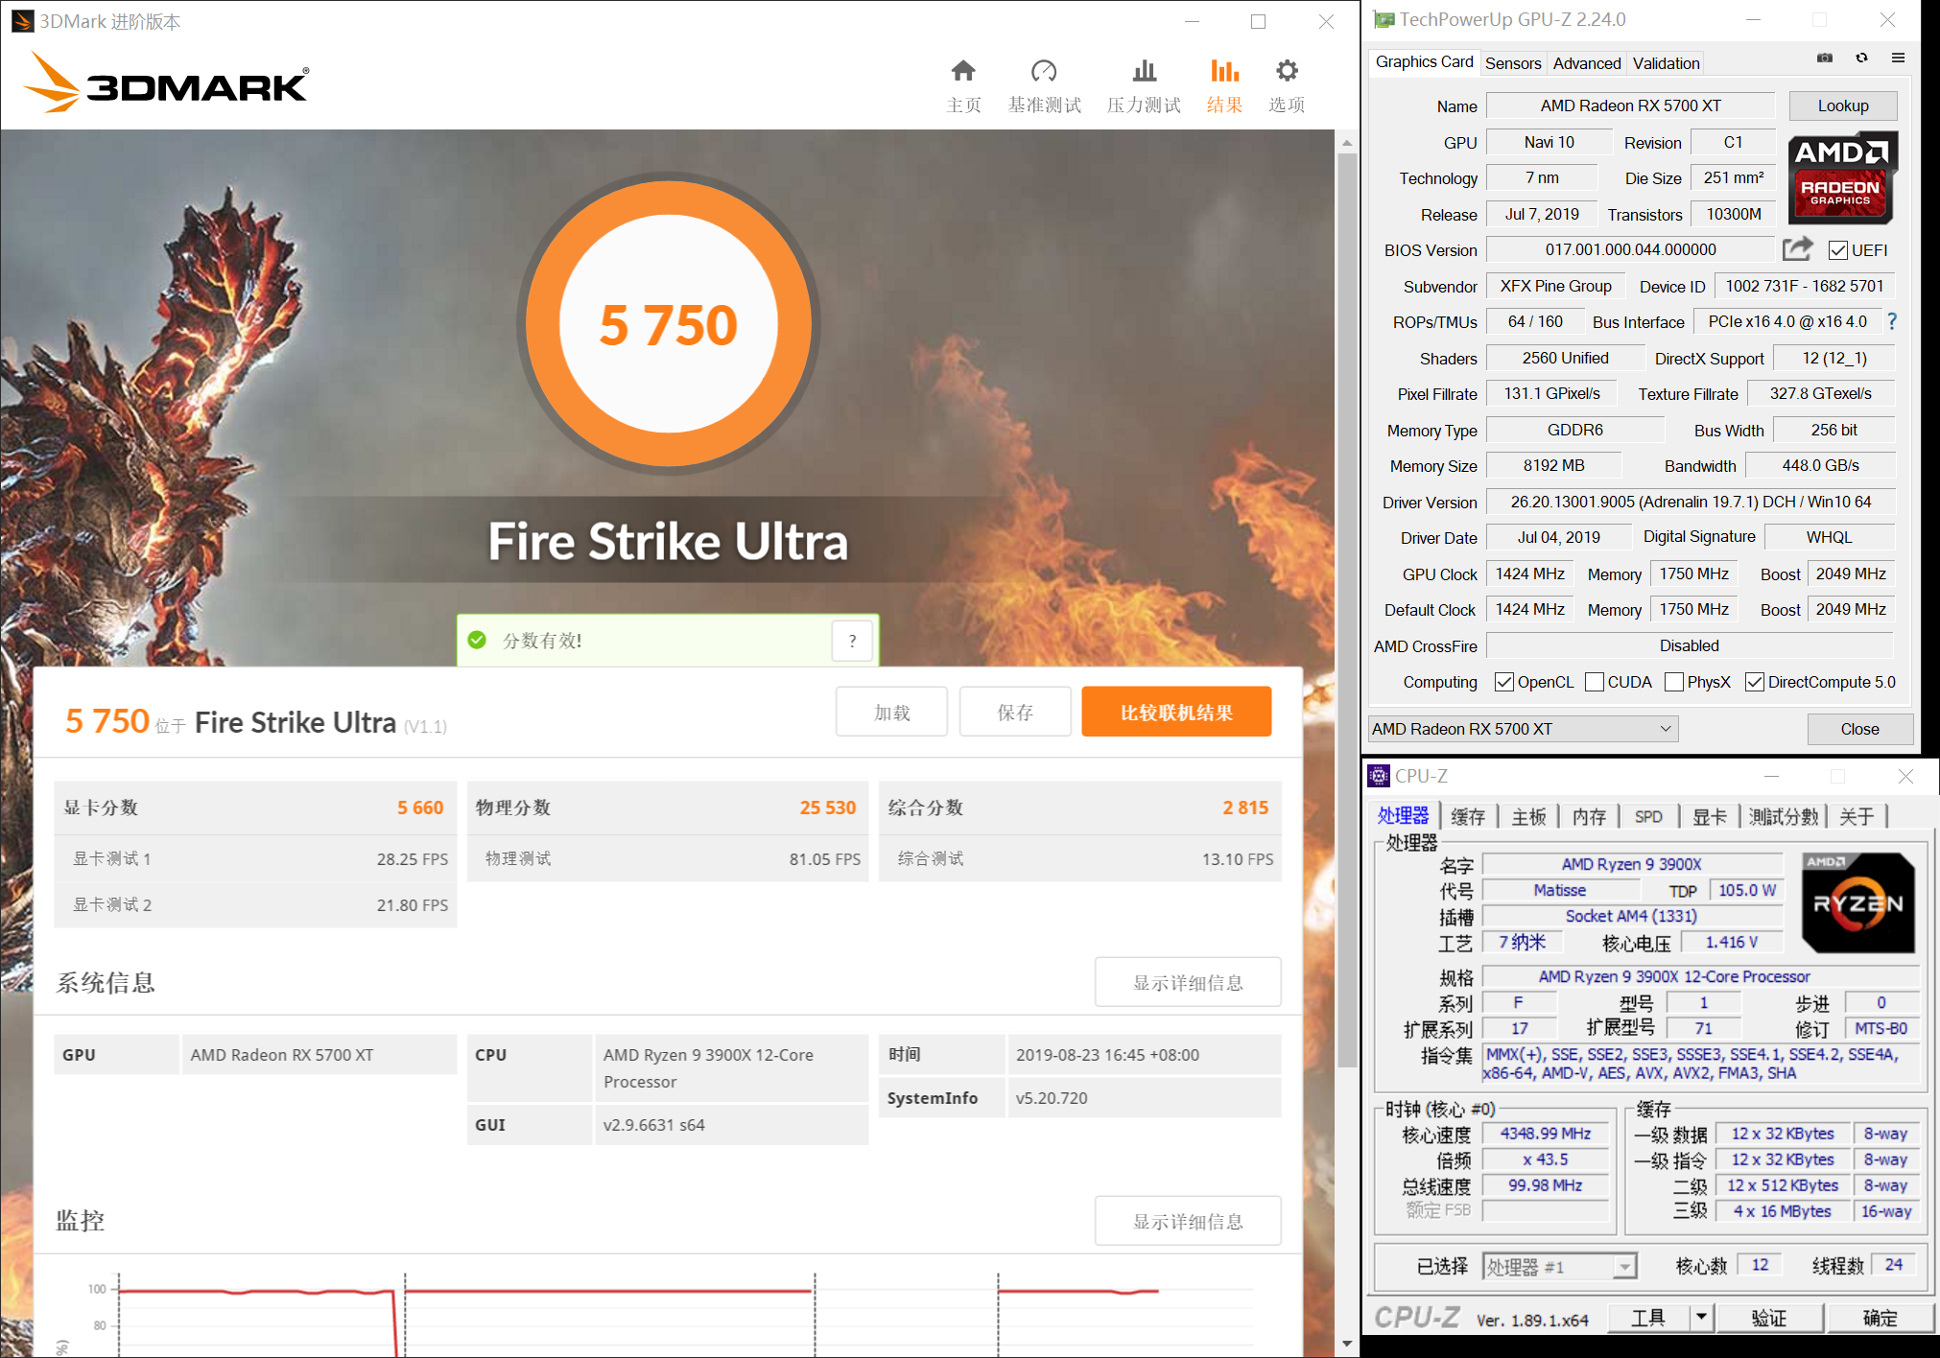Click the GPU-Z refresh icon
Image resolution: width=1940 pixels, height=1358 pixels.
1861,59
